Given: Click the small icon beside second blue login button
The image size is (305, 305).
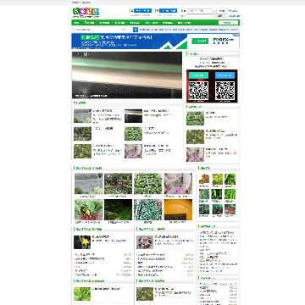Looking at the screenshot, I should click(157, 10).
